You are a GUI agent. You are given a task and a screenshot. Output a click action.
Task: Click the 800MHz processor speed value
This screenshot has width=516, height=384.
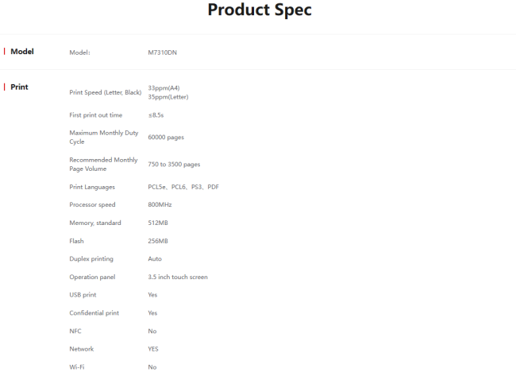click(160, 205)
